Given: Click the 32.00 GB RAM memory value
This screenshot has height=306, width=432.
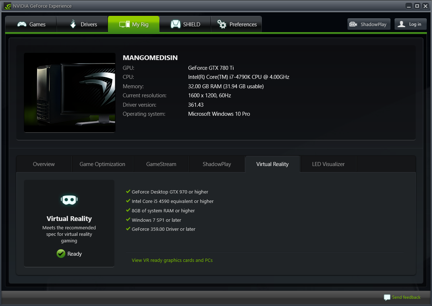Looking at the screenshot, I should pos(226,86).
